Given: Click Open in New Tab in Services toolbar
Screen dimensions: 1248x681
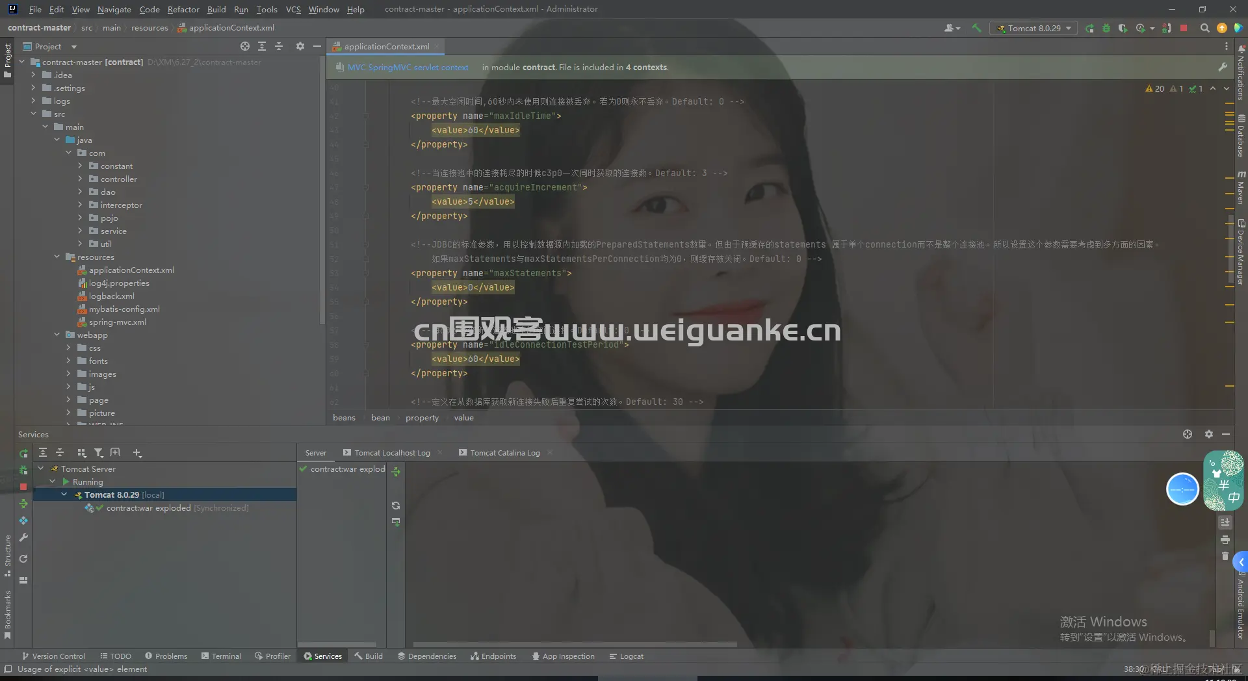Looking at the screenshot, I should [x=115, y=452].
